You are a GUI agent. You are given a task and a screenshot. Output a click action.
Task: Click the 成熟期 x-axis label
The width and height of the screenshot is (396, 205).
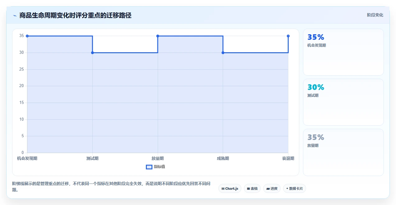[x=223, y=158]
